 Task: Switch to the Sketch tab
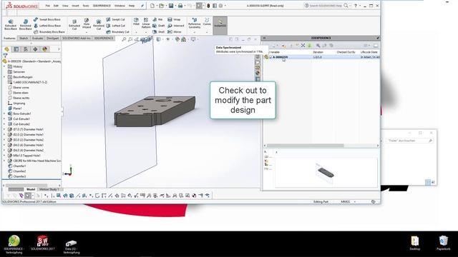(24, 38)
